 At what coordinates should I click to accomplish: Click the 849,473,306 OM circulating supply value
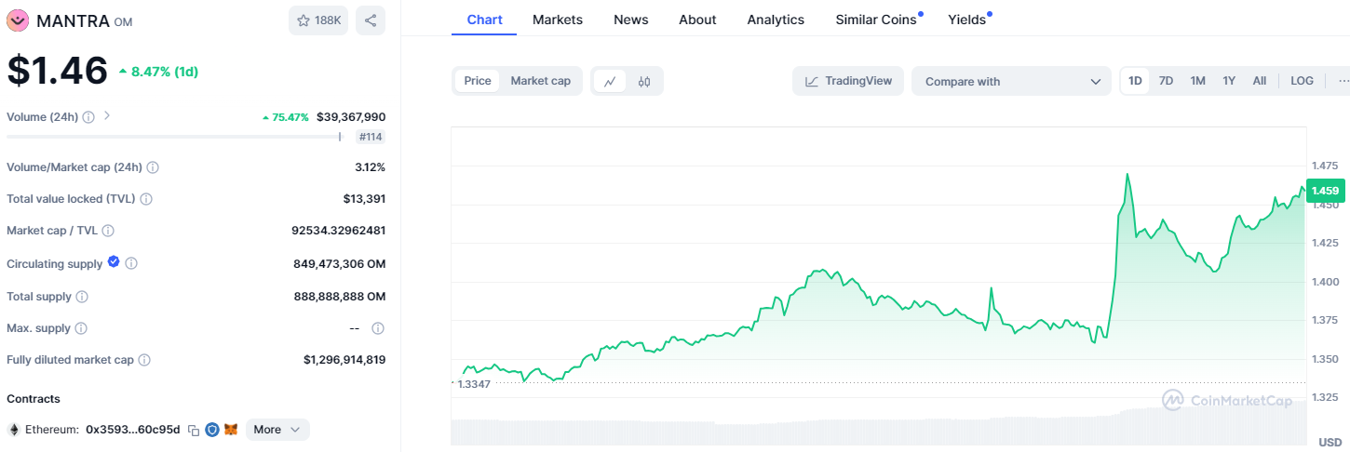click(339, 264)
